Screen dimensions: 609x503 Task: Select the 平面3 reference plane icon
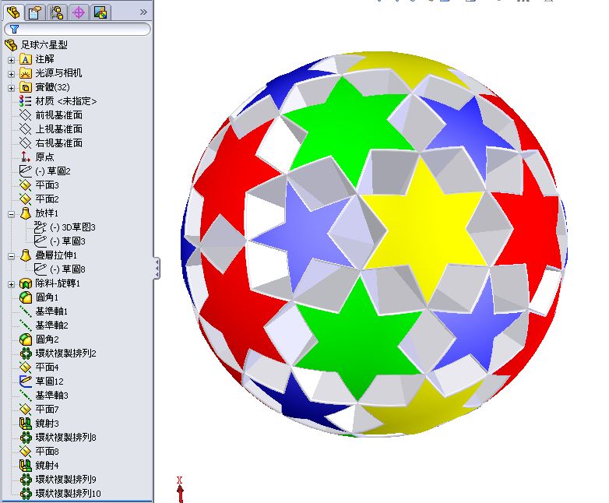coord(25,185)
